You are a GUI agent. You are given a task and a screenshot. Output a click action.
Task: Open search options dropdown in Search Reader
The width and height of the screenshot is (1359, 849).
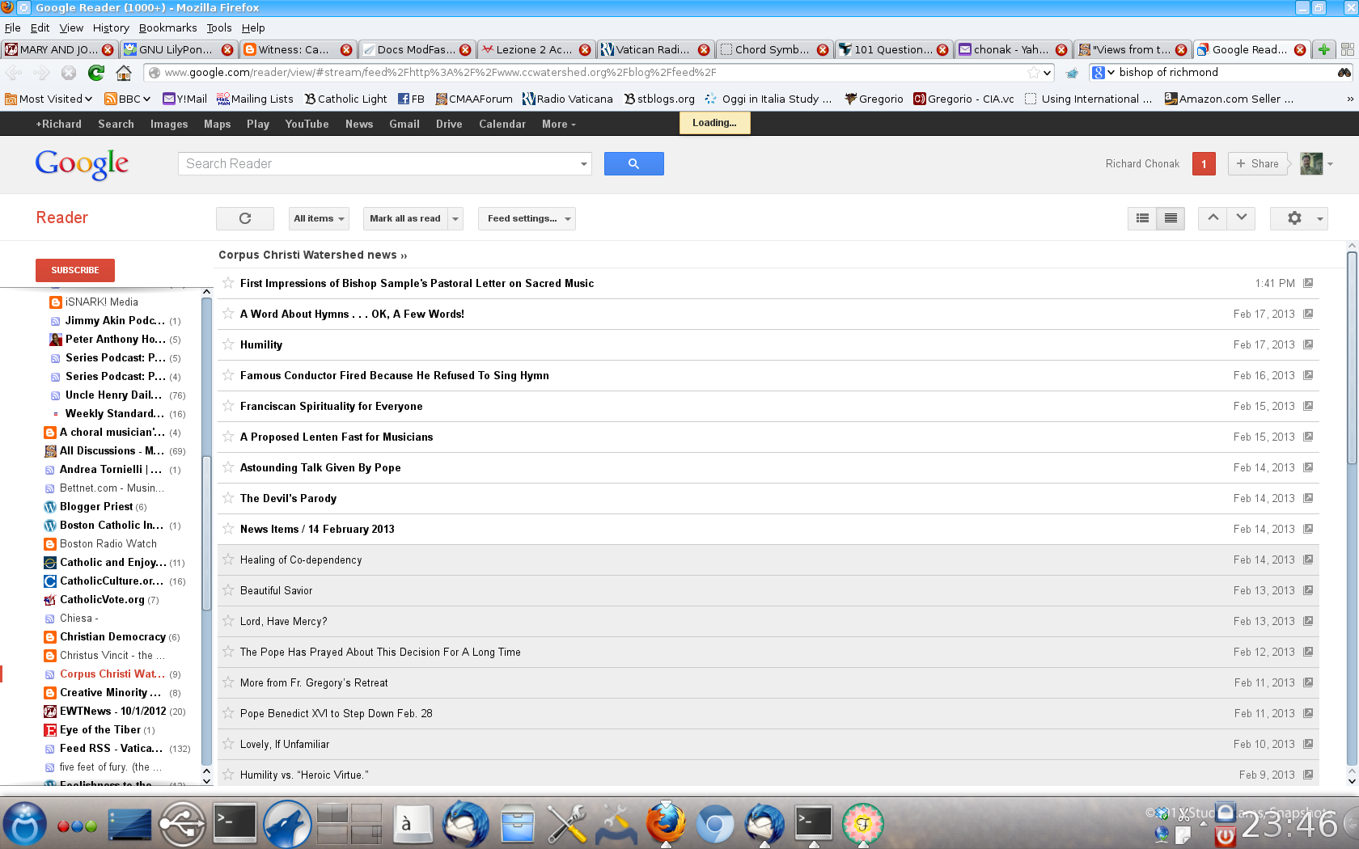click(x=583, y=164)
